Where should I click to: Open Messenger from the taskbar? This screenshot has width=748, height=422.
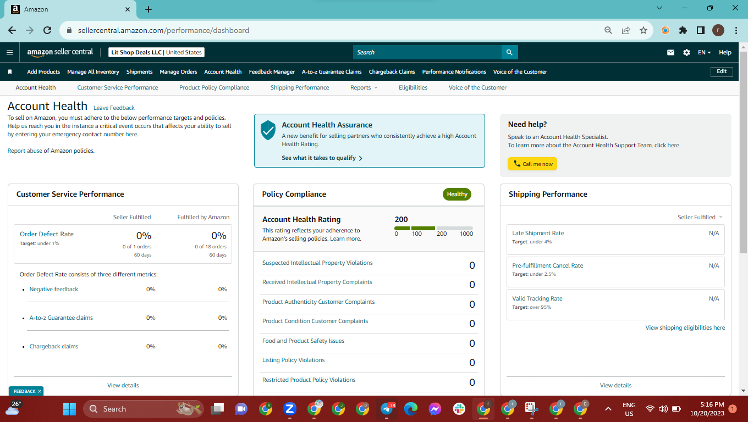click(435, 409)
